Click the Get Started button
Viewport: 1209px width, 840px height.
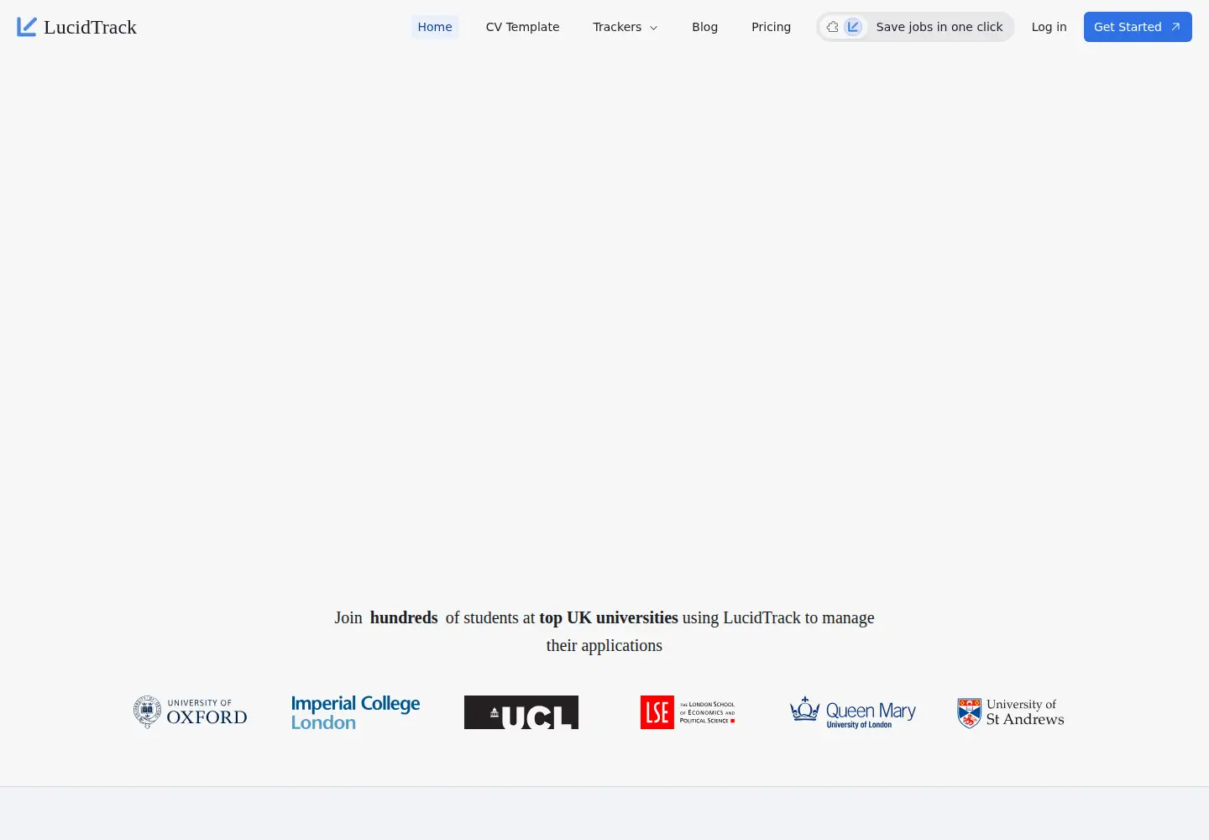[1138, 27]
